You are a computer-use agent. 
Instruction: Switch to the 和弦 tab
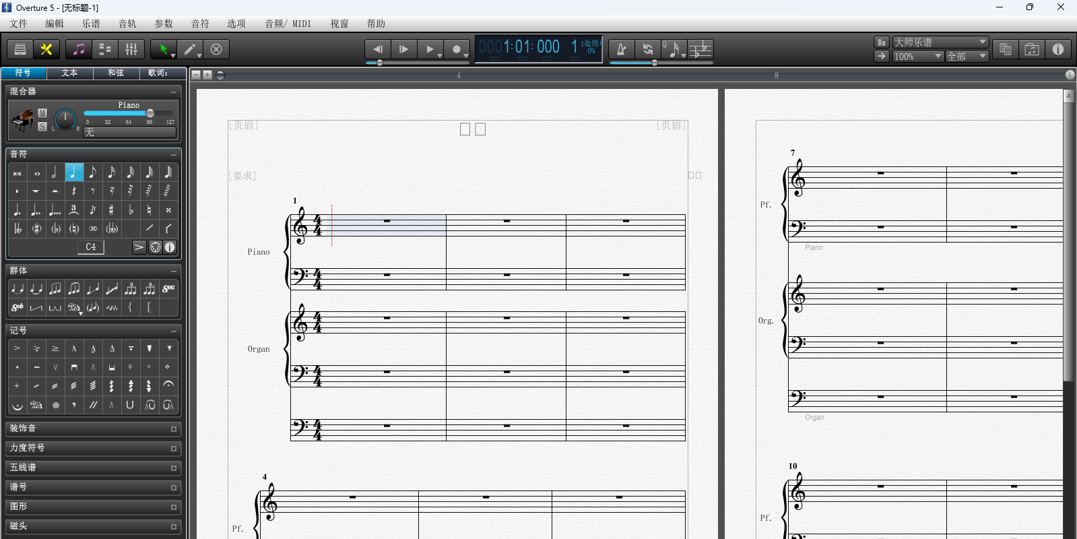(116, 73)
